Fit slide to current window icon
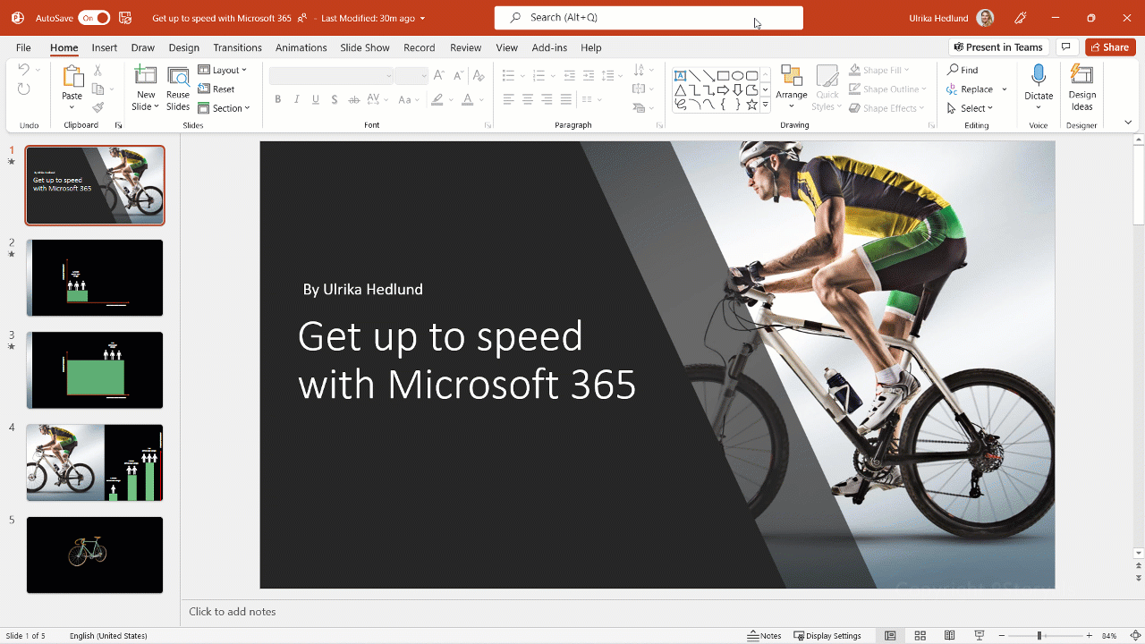 (x=1134, y=636)
